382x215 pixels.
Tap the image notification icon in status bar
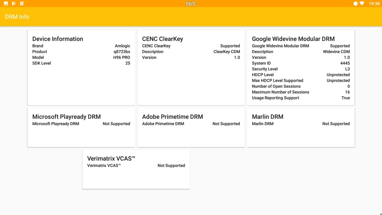point(6,3)
